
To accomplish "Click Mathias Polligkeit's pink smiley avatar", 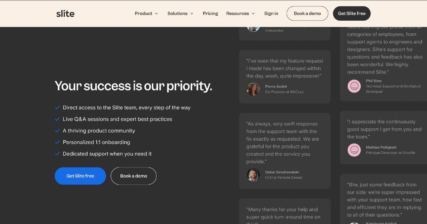I will [x=354, y=150].
